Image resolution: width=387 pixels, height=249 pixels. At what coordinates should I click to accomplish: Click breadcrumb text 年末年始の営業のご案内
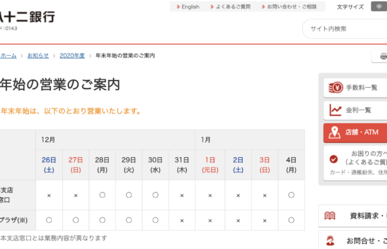point(125,56)
